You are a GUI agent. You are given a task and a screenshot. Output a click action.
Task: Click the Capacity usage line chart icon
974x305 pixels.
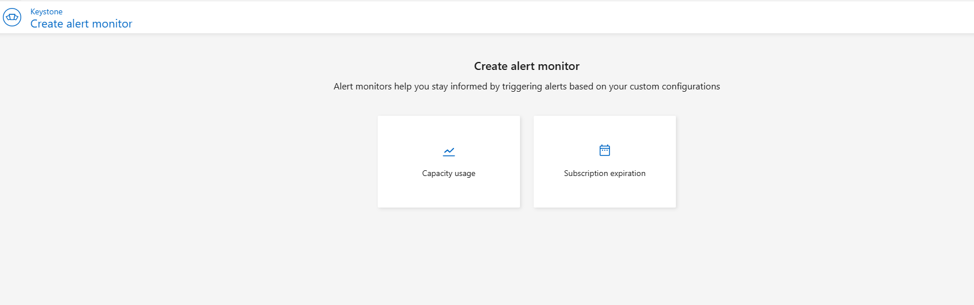pyautogui.click(x=449, y=151)
